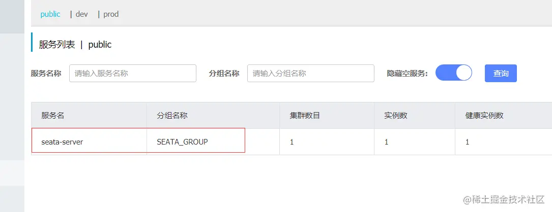Switch to the dev namespace tab

[81, 14]
